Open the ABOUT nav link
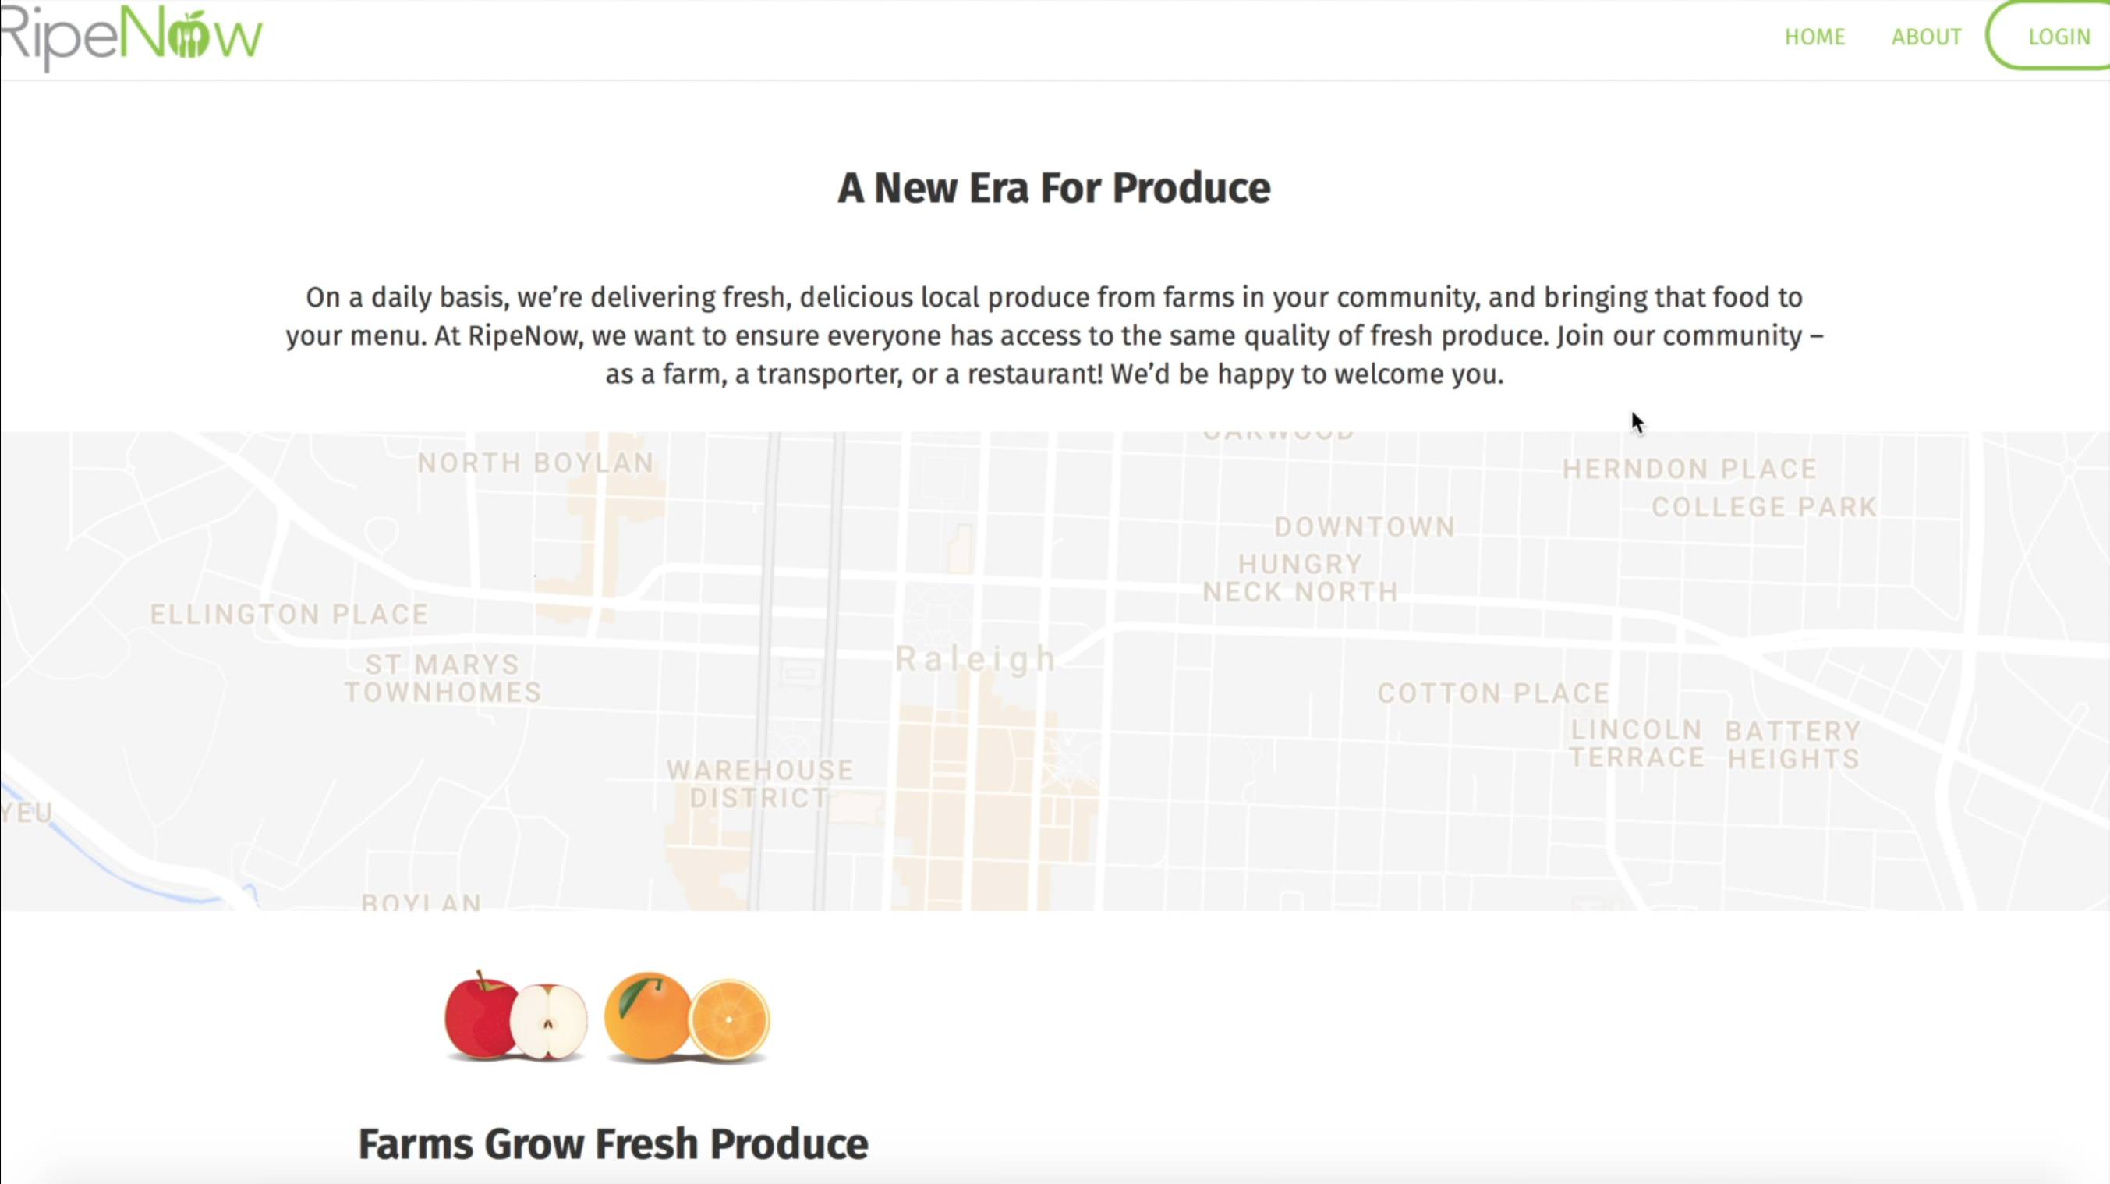2110x1184 pixels. click(1926, 37)
